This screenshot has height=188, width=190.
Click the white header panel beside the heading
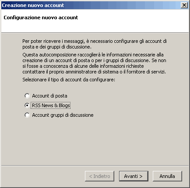tap(131, 21)
